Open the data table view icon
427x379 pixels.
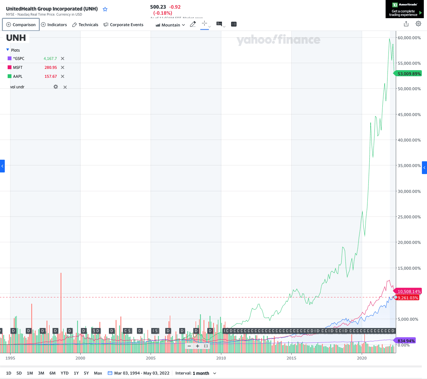pyautogui.click(x=234, y=24)
